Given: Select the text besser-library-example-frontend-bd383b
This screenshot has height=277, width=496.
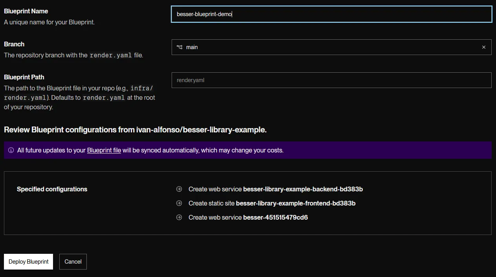Looking at the screenshot, I should (296, 203).
